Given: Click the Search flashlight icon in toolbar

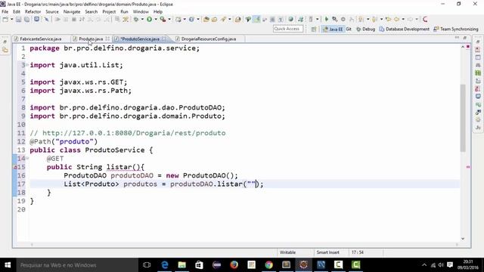Looking at the screenshot, I should point(223,20).
